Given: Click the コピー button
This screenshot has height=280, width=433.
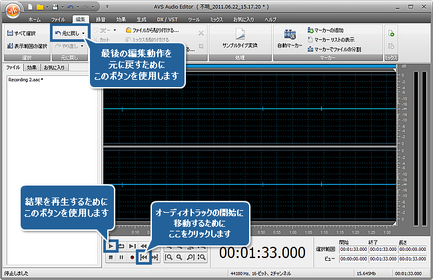Looking at the screenshot, I should pyautogui.click(x=102, y=30).
